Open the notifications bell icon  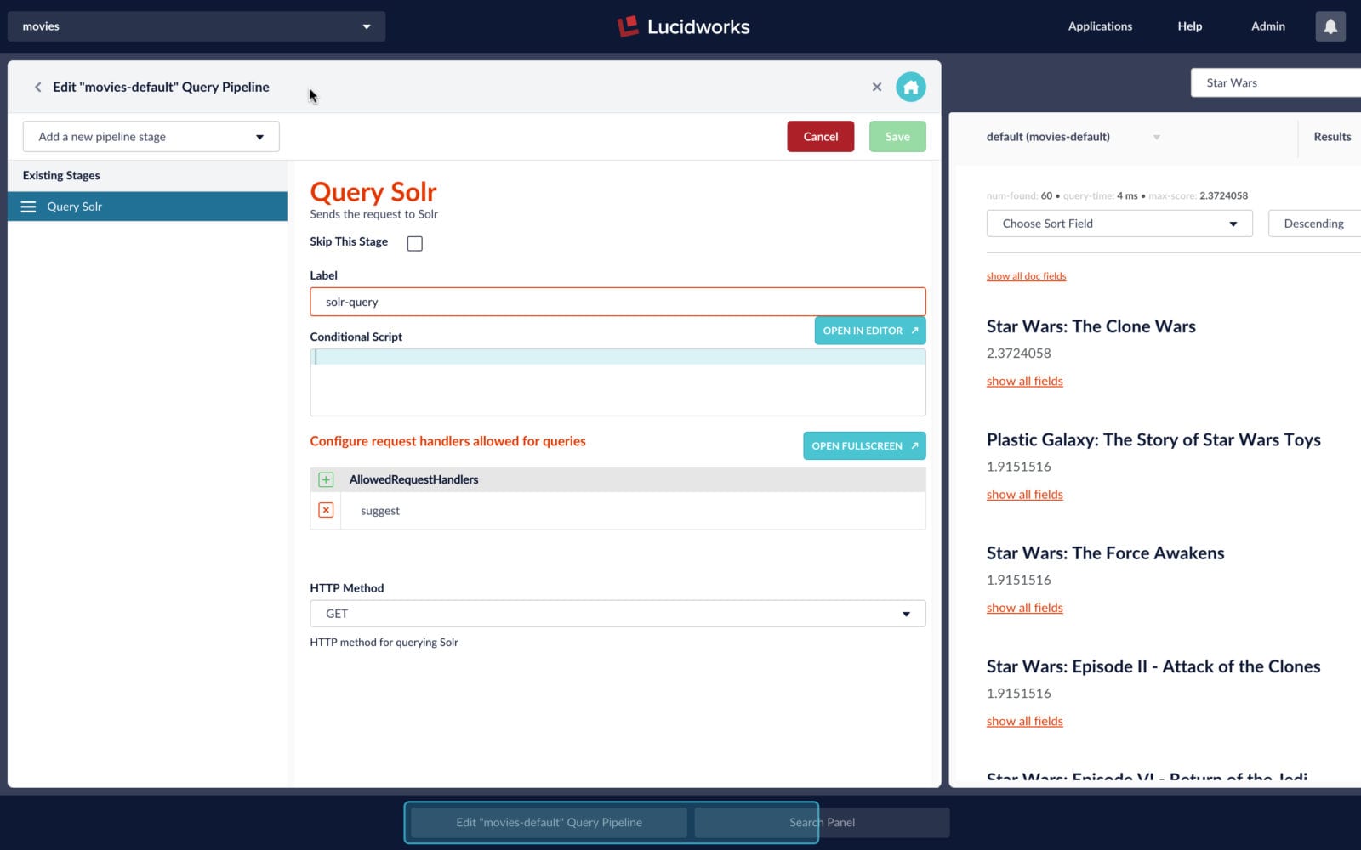[x=1330, y=26]
